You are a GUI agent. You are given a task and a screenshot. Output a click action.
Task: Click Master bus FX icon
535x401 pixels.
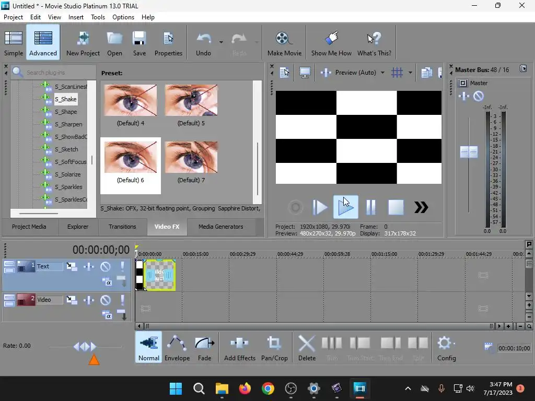click(464, 96)
